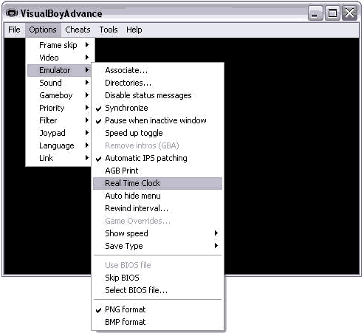This screenshot has height=333, width=364.
Task: Expand the Filter submenu
Action: coord(59,120)
